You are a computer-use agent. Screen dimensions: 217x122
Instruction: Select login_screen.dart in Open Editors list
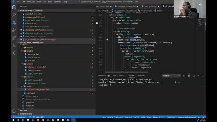point(33,20)
